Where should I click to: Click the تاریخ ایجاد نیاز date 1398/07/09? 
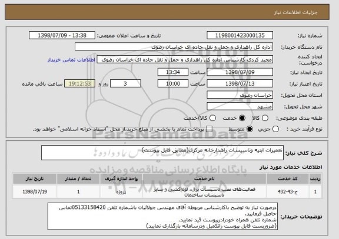coord(240,72)
